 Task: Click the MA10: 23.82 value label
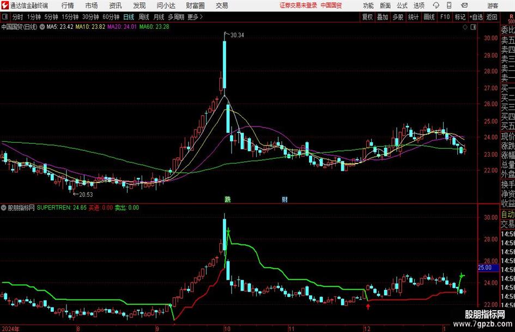click(x=90, y=27)
